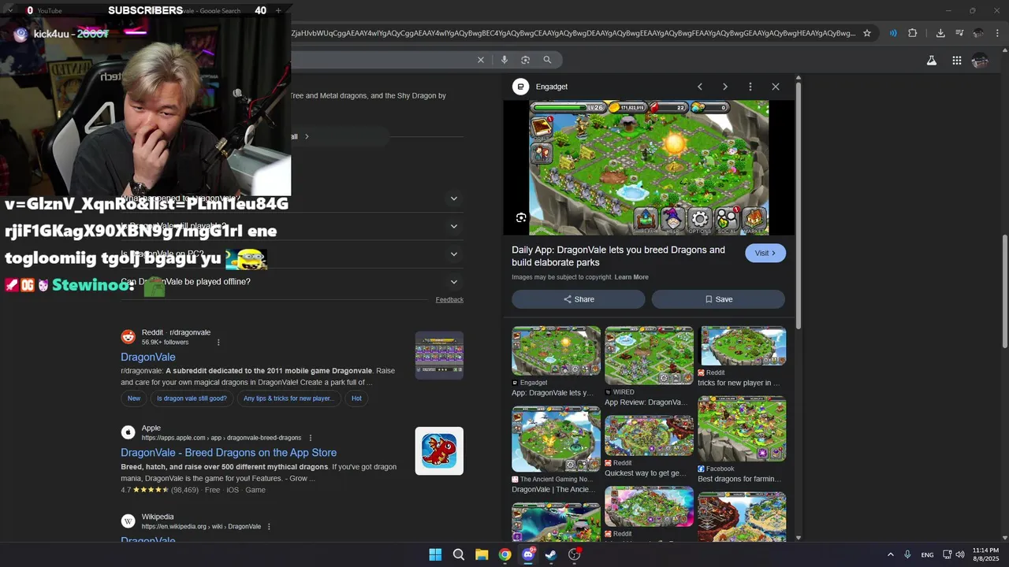
Task: Go to next image in preview panel
Action: pos(725,87)
